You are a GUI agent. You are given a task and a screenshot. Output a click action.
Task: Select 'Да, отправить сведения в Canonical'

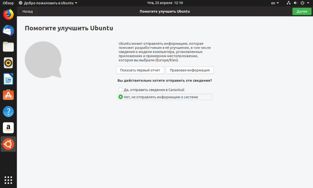[x=151, y=90]
